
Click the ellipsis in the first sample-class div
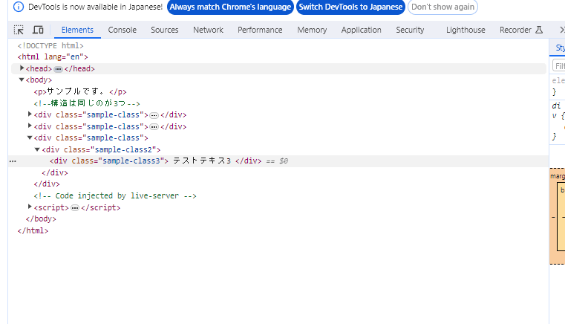click(154, 115)
